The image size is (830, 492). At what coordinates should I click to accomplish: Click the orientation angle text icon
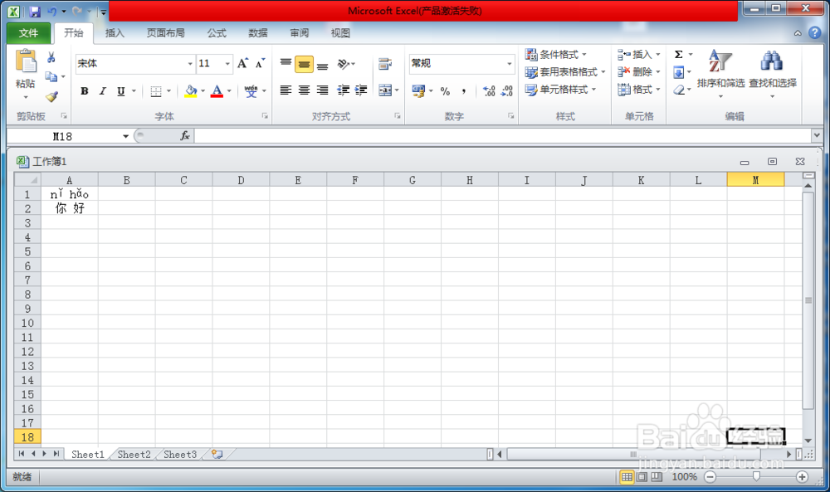(x=344, y=64)
